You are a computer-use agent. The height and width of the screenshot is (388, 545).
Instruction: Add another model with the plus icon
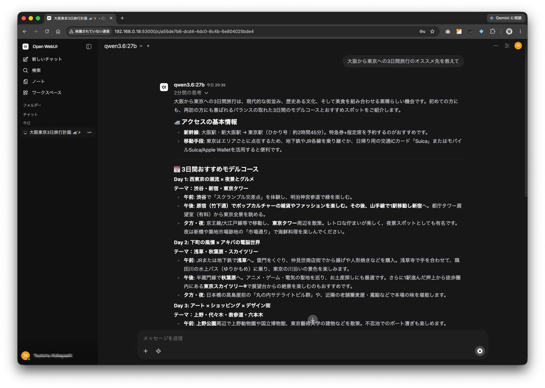coord(148,46)
